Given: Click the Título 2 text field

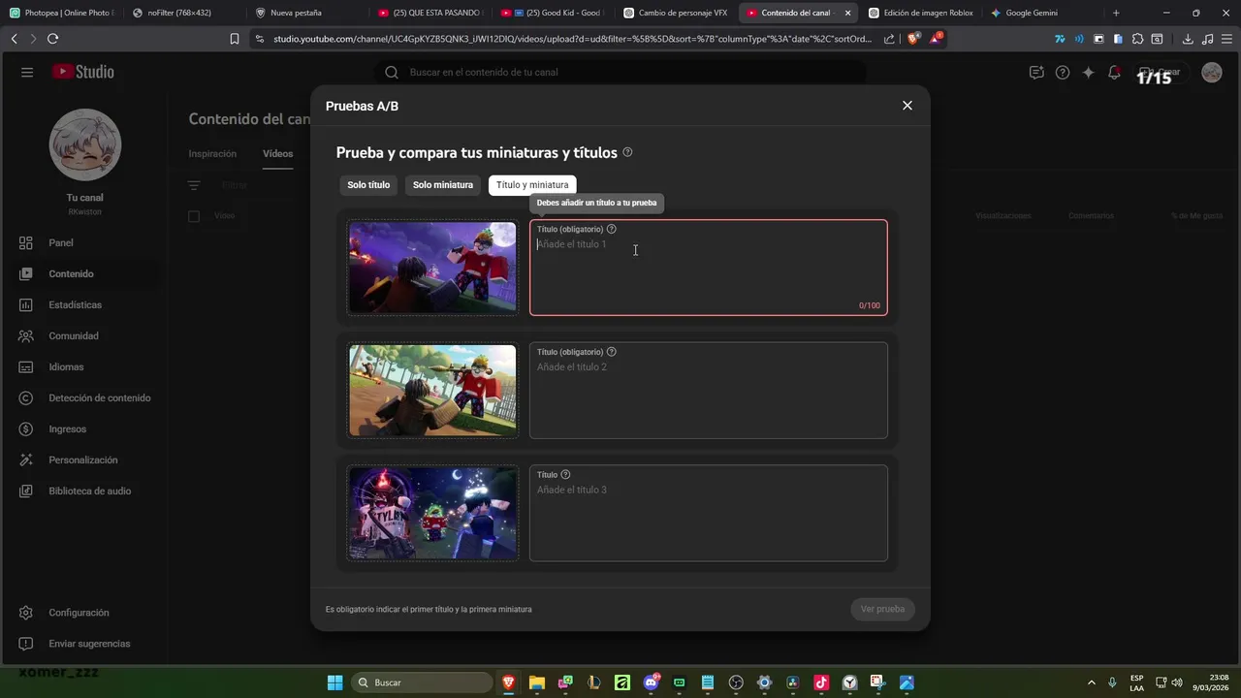Looking at the screenshot, I should click(709, 391).
